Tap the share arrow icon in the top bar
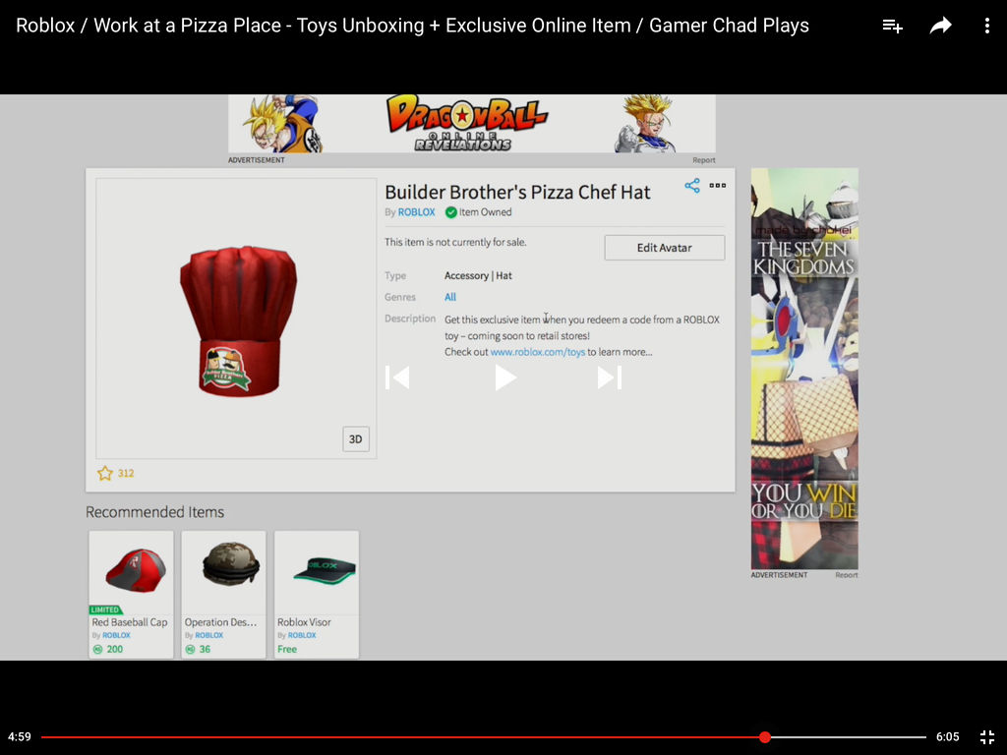The height and width of the screenshot is (755, 1007). (x=940, y=26)
